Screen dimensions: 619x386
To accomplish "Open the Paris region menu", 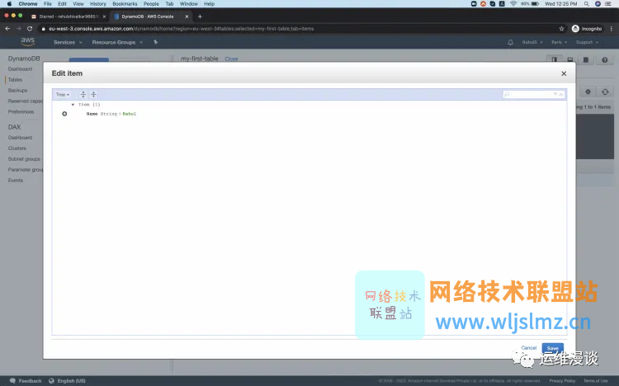I will 559,42.
